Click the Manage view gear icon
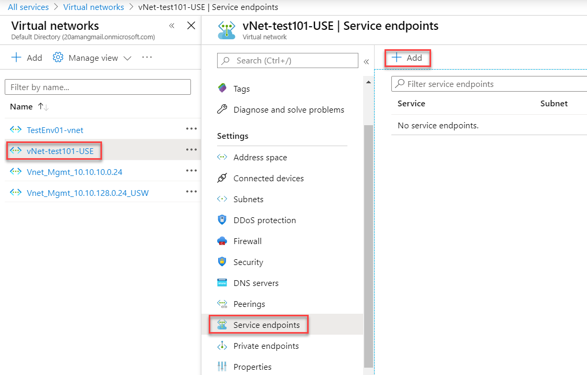 58,58
